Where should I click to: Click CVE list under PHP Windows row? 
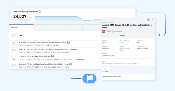pyautogui.click(x=44, y=52)
